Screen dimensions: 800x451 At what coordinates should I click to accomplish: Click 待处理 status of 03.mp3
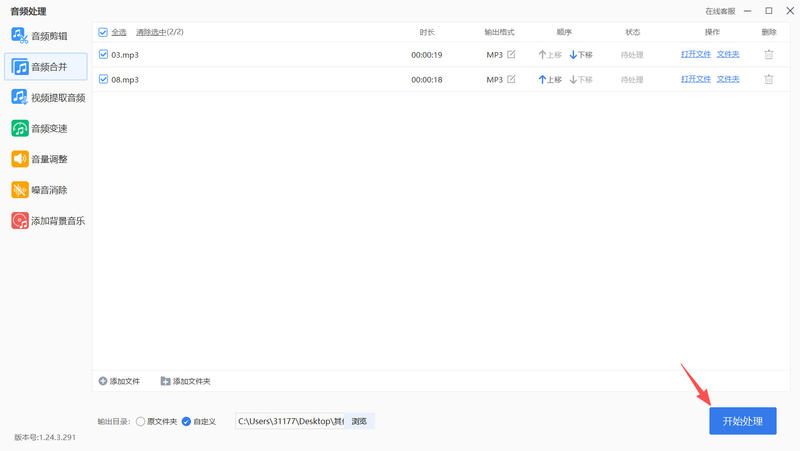coord(632,55)
